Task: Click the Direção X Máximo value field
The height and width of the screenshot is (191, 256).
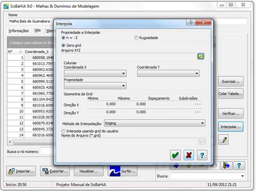Action: pyautogui.click(x=133, y=104)
